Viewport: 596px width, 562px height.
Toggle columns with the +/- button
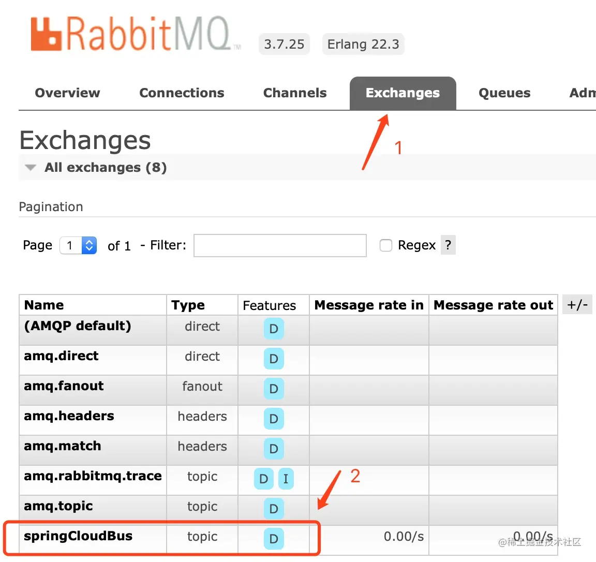point(577,305)
